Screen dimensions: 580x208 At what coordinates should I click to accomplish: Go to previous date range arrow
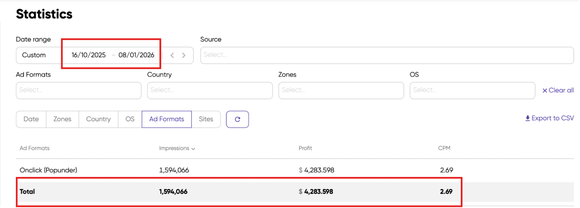click(172, 55)
